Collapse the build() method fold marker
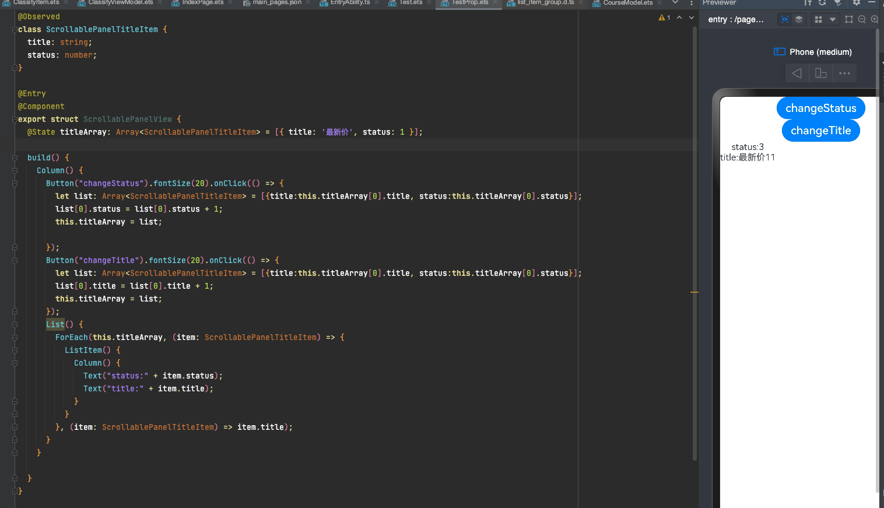 pos(15,158)
